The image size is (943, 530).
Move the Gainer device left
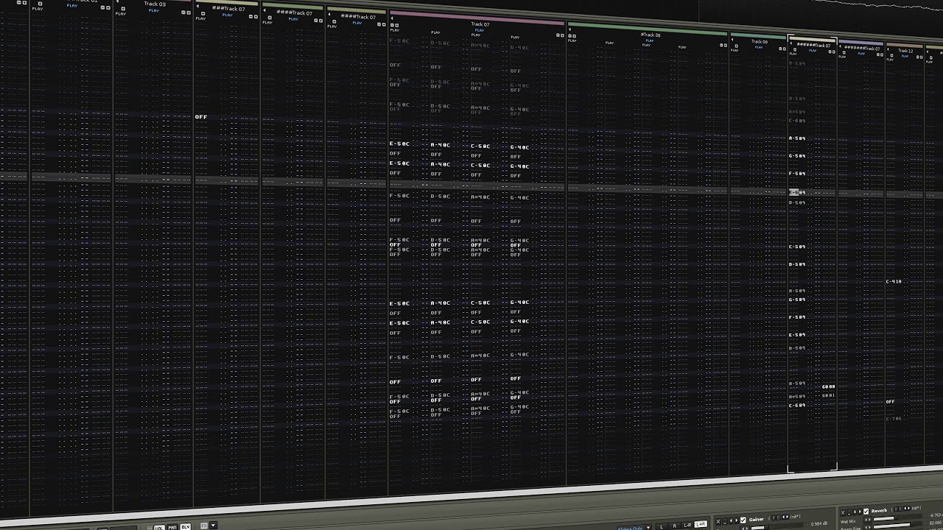[731, 520]
